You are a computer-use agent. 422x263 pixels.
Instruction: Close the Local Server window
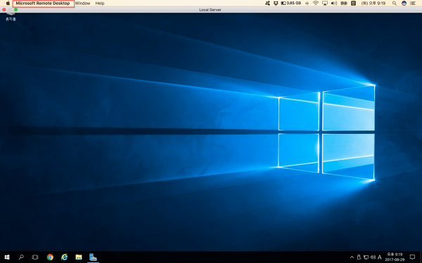4,10
